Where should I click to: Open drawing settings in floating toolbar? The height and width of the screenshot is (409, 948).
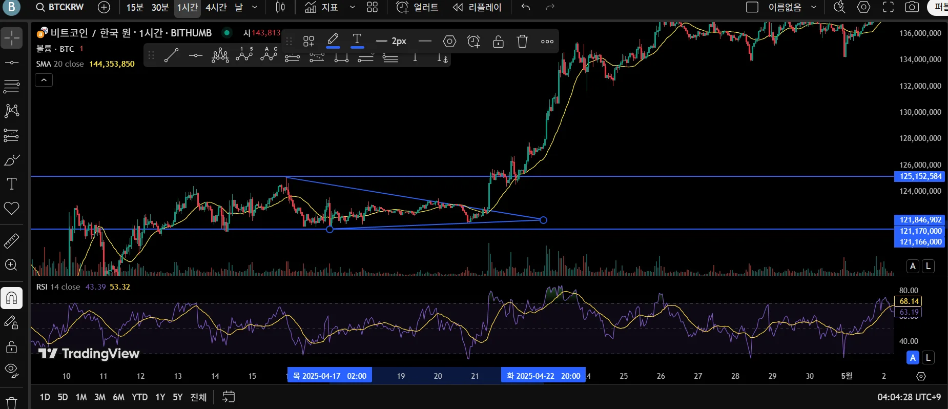pyautogui.click(x=449, y=41)
